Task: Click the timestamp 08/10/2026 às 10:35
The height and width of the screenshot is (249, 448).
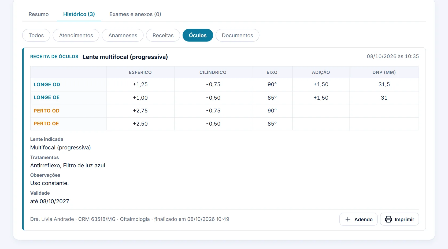Action: pyautogui.click(x=393, y=56)
